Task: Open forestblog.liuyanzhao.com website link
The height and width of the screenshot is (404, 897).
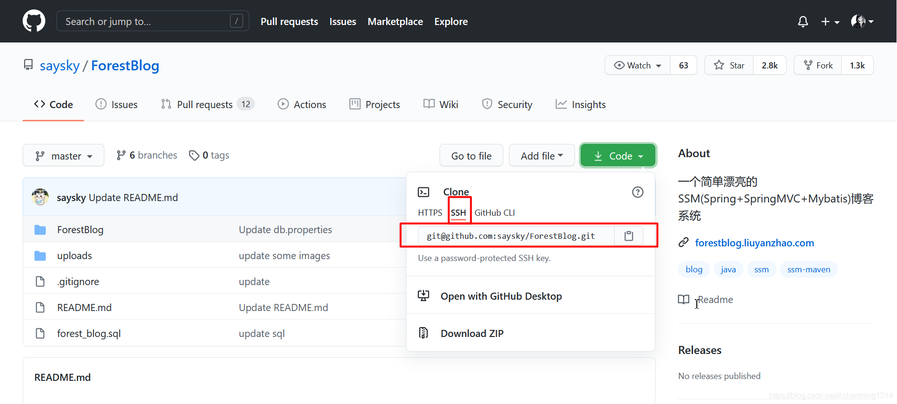Action: click(x=754, y=243)
